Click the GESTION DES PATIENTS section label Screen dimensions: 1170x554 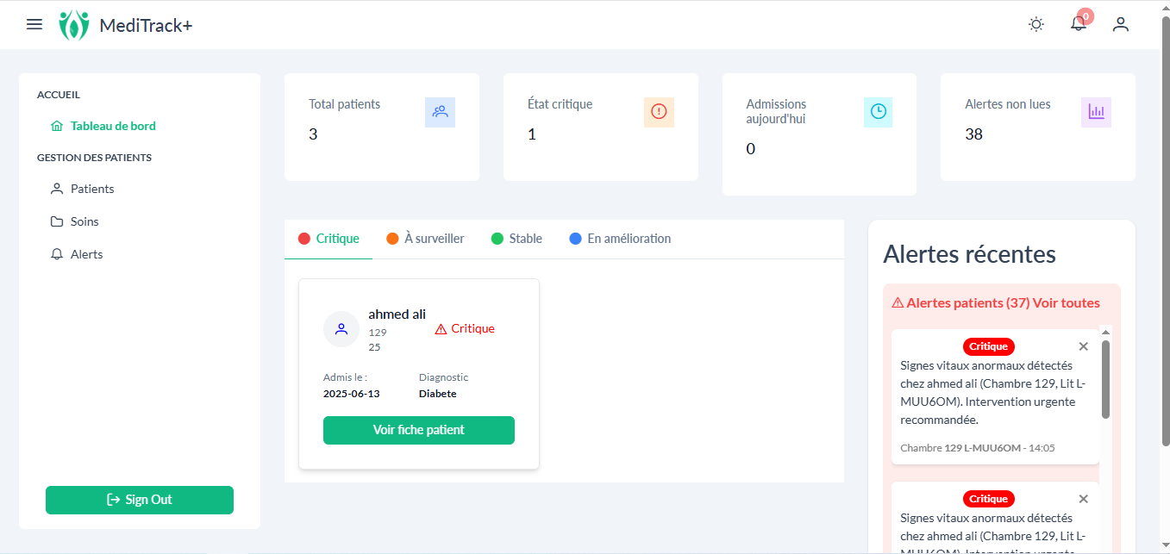tap(95, 158)
